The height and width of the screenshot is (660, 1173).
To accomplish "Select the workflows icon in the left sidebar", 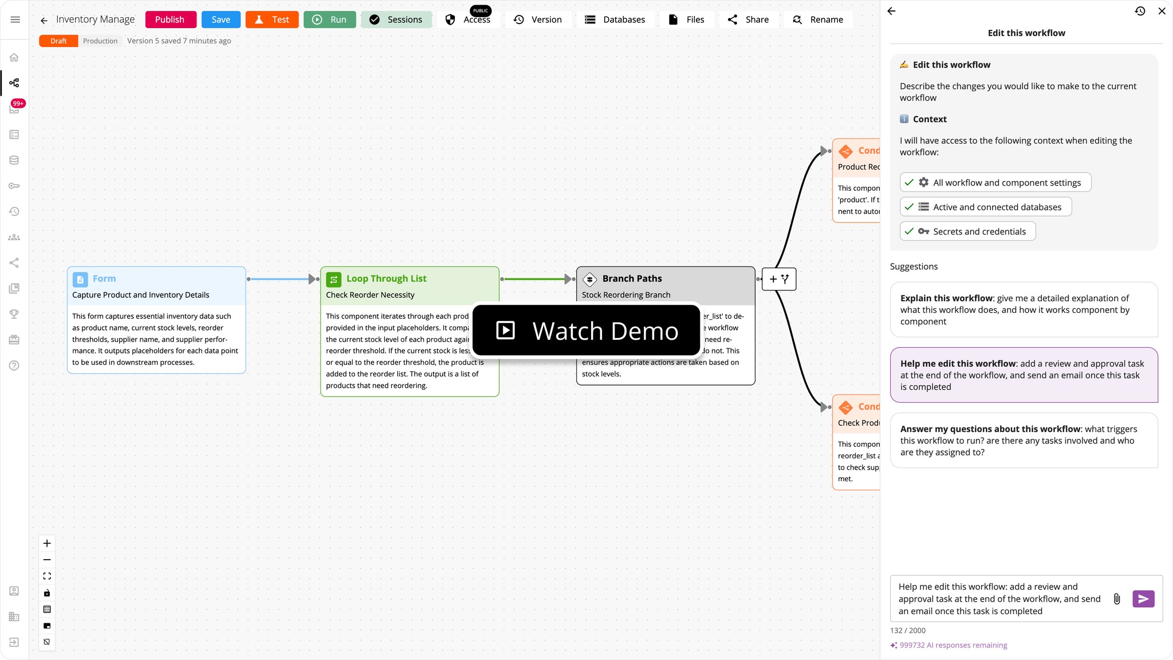I will [x=14, y=82].
